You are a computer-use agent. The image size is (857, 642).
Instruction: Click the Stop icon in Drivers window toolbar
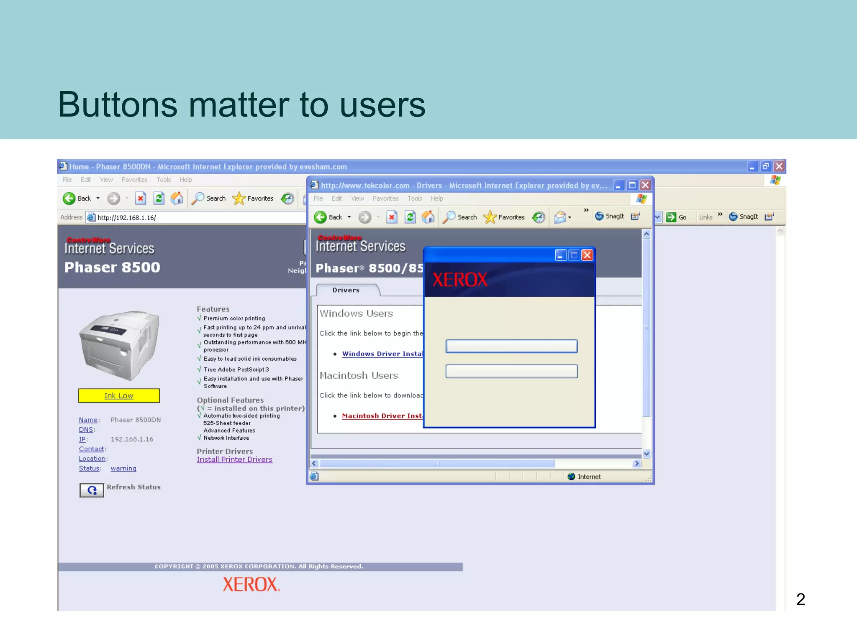pyautogui.click(x=392, y=217)
